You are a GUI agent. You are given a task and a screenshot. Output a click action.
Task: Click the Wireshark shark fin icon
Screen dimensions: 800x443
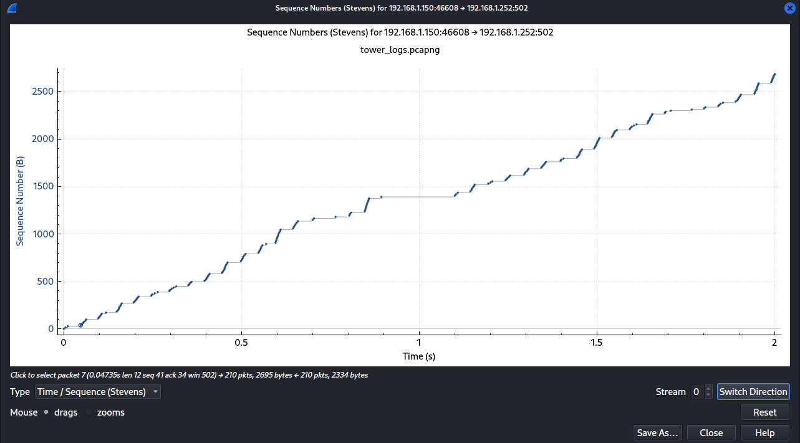coord(11,8)
